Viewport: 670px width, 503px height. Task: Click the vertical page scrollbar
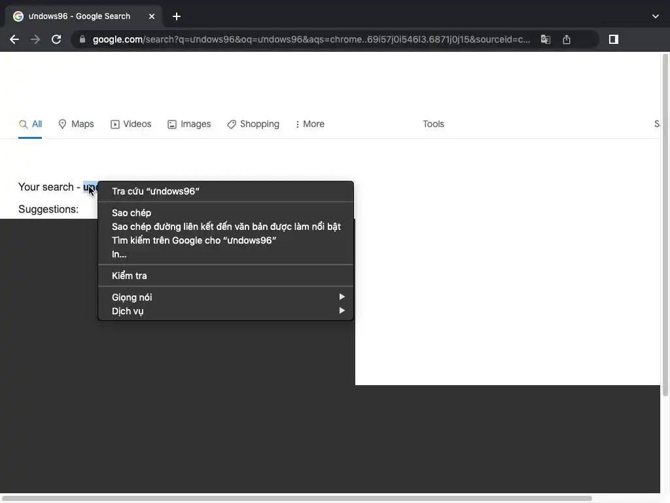pos(665,225)
